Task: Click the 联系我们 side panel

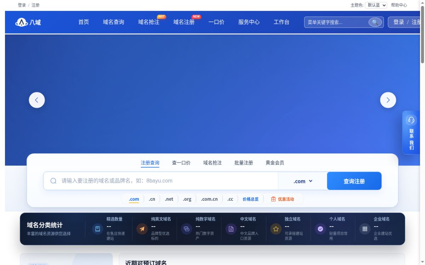Action: (x=411, y=132)
